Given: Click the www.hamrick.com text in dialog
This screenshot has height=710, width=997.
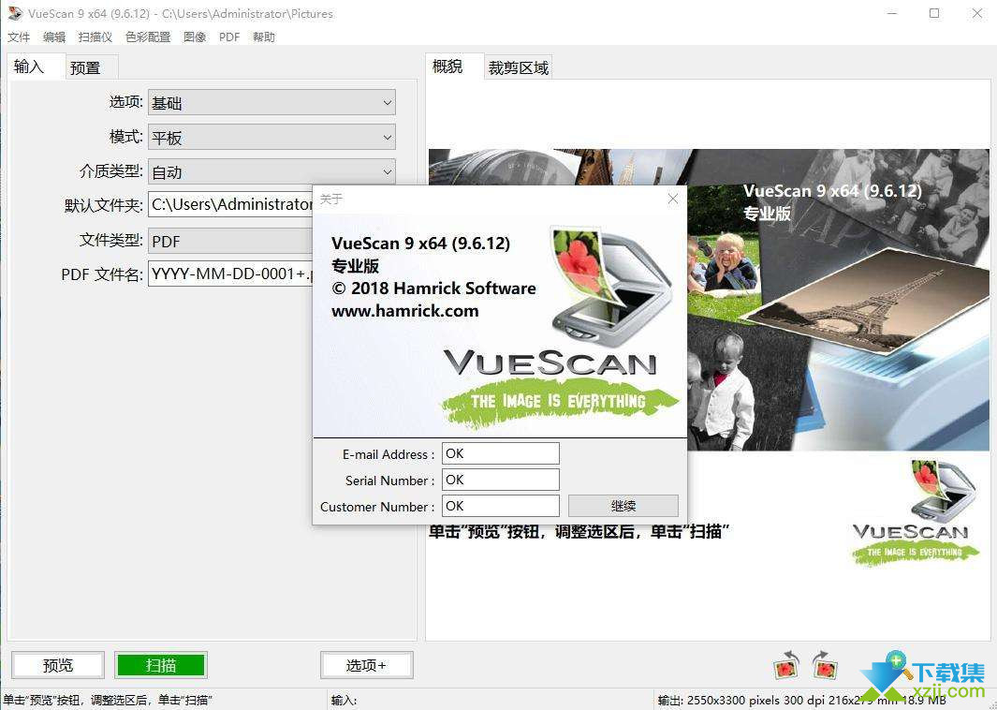Looking at the screenshot, I should point(405,311).
